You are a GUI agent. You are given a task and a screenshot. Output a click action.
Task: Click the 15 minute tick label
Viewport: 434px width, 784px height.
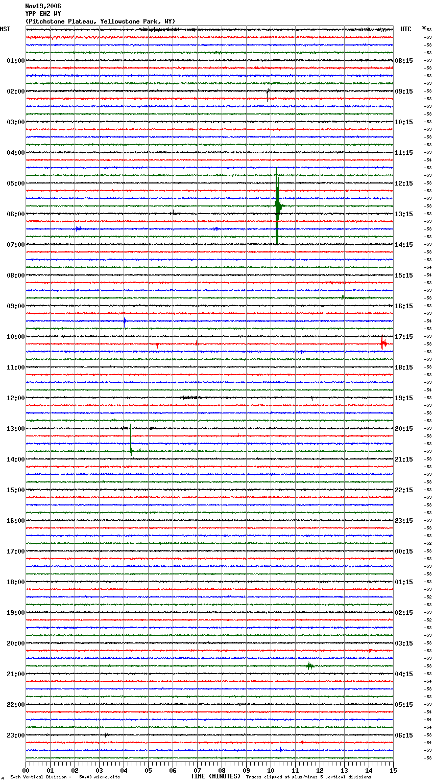coord(393,770)
